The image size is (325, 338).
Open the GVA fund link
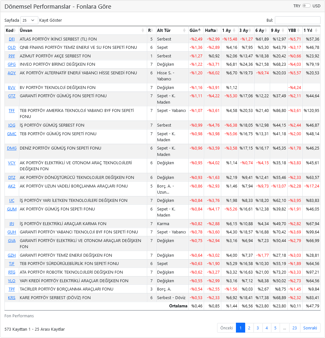tap(12, 241)
